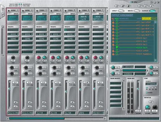
Task: Select the 192 kHz sample rate
Action: 156,88
